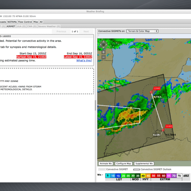Click the 65 dBZ magenta legend swatch
Screen dimensions: 191x191
click(x=169, y=176)
